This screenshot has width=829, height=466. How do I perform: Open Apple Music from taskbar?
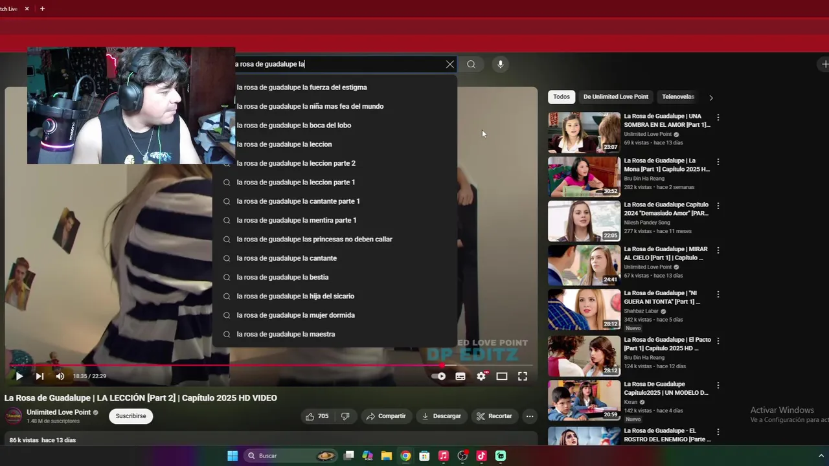[444, 456]
